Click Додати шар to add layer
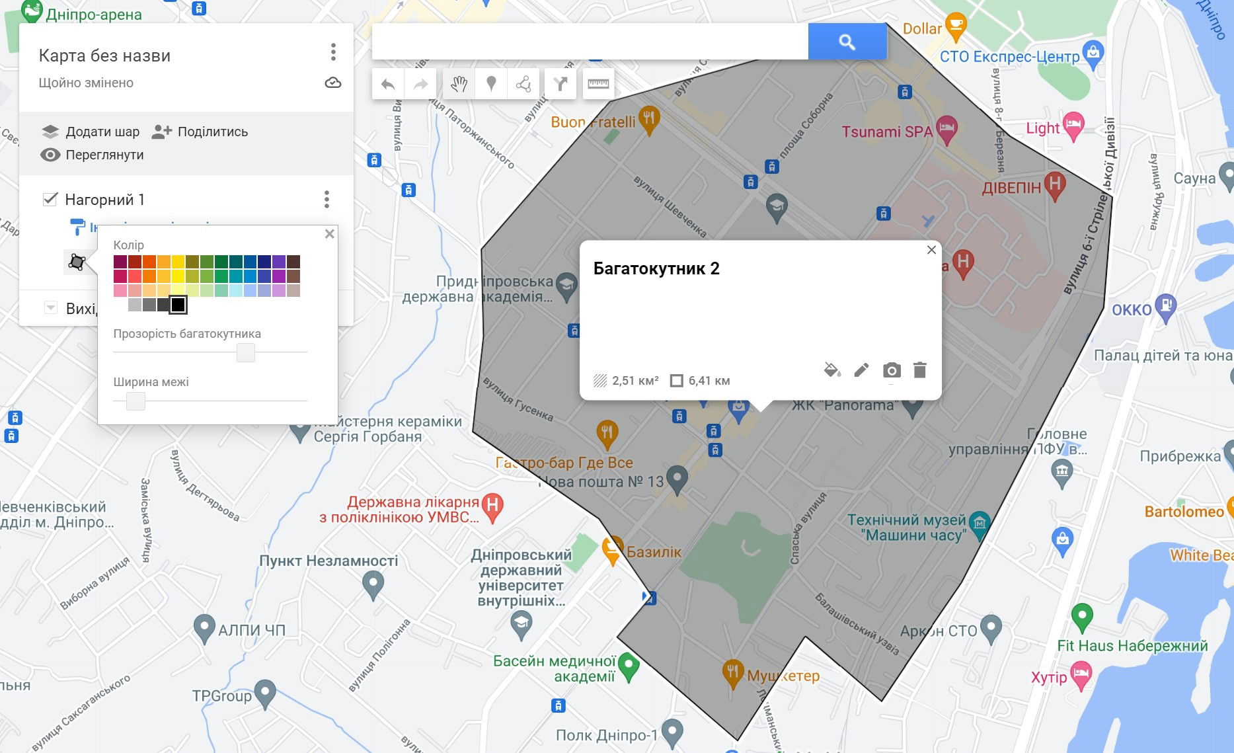Screen dimensions: 1234x753 (x=91, y=132)
